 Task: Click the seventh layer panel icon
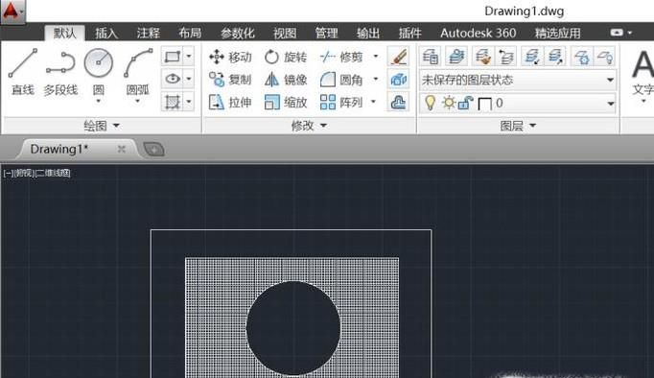pos(581,57)
